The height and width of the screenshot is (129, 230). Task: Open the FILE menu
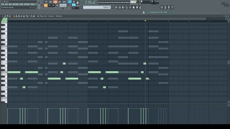click(x=3, y=4)
